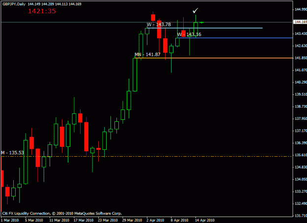The height and width of the screenshot is (223, 307).
Task: Click the 29 Mar 2010 date label
Action: [132, 220]
